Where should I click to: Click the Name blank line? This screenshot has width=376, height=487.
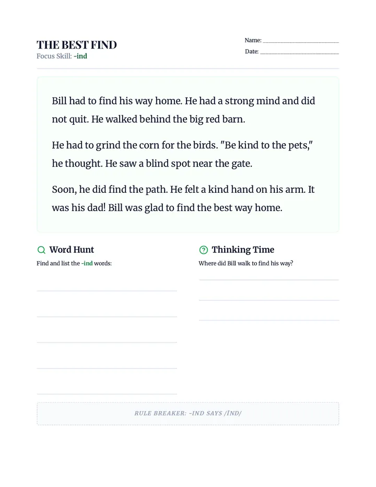[x=301, y=42]
